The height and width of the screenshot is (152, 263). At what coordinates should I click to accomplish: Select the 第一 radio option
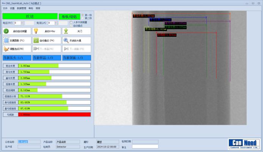click(x=83, y=15)
